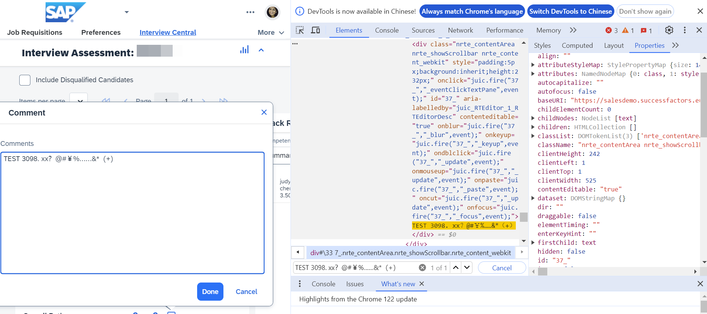Screen dimensions: 707x314
Task: Open the Layout sidebar tab
Action: 614,46
